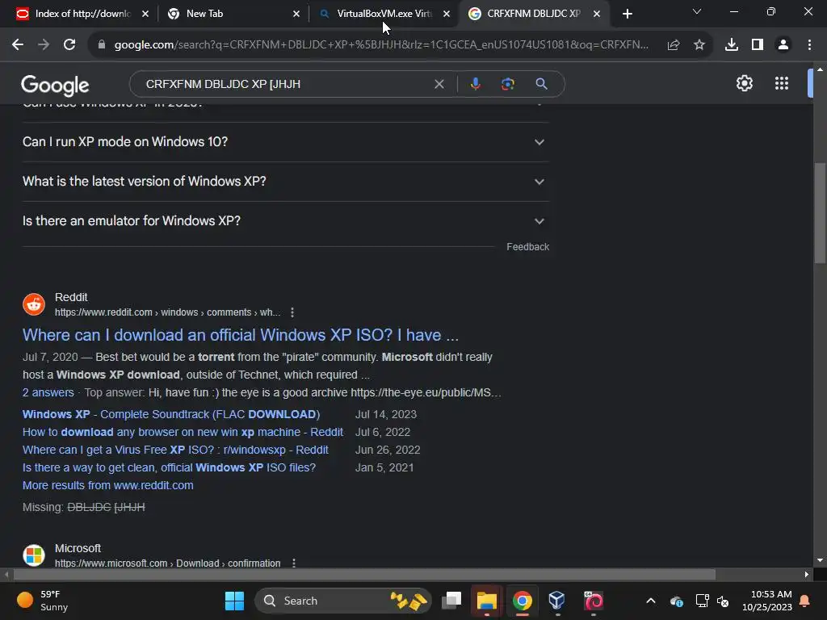Click scrollbar down arrow
Image resolution: width=827 pixels, height=620 pixels.
coord(819,560)
